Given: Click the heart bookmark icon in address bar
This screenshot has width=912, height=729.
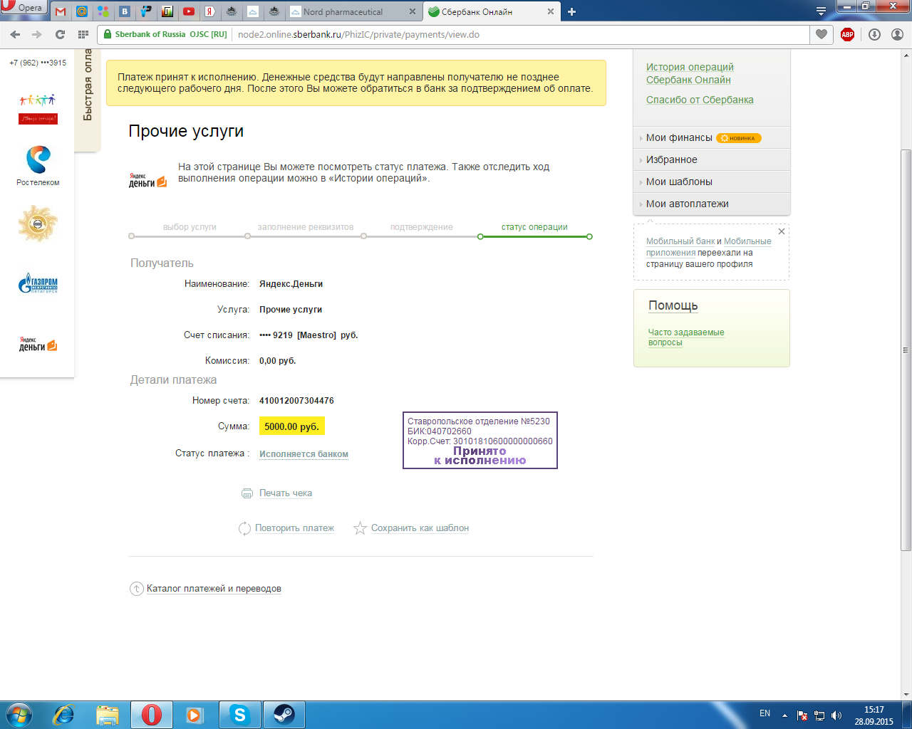Looking at the screenshot, I should [822, 34].
